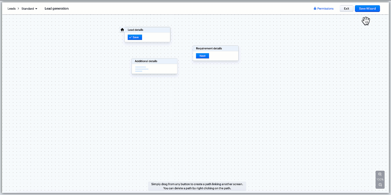
Task: Select the Lead details screen header
Action: click(147, 30)
